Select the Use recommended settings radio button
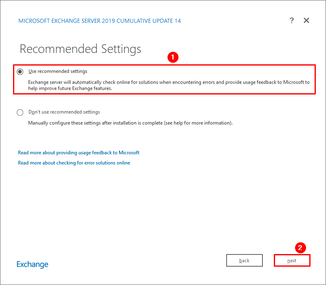This screenshot has width=326, height=285. pos(20,72)
